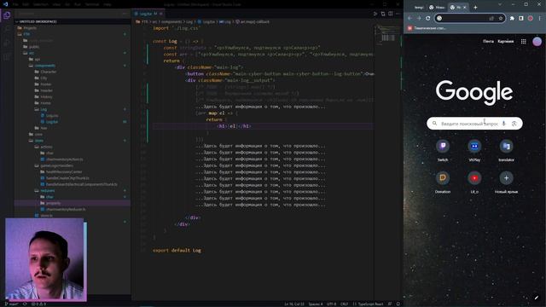Screen dimensions: 546x307
Task: Go forward in Chrome browser
Action: pos(419,18)
